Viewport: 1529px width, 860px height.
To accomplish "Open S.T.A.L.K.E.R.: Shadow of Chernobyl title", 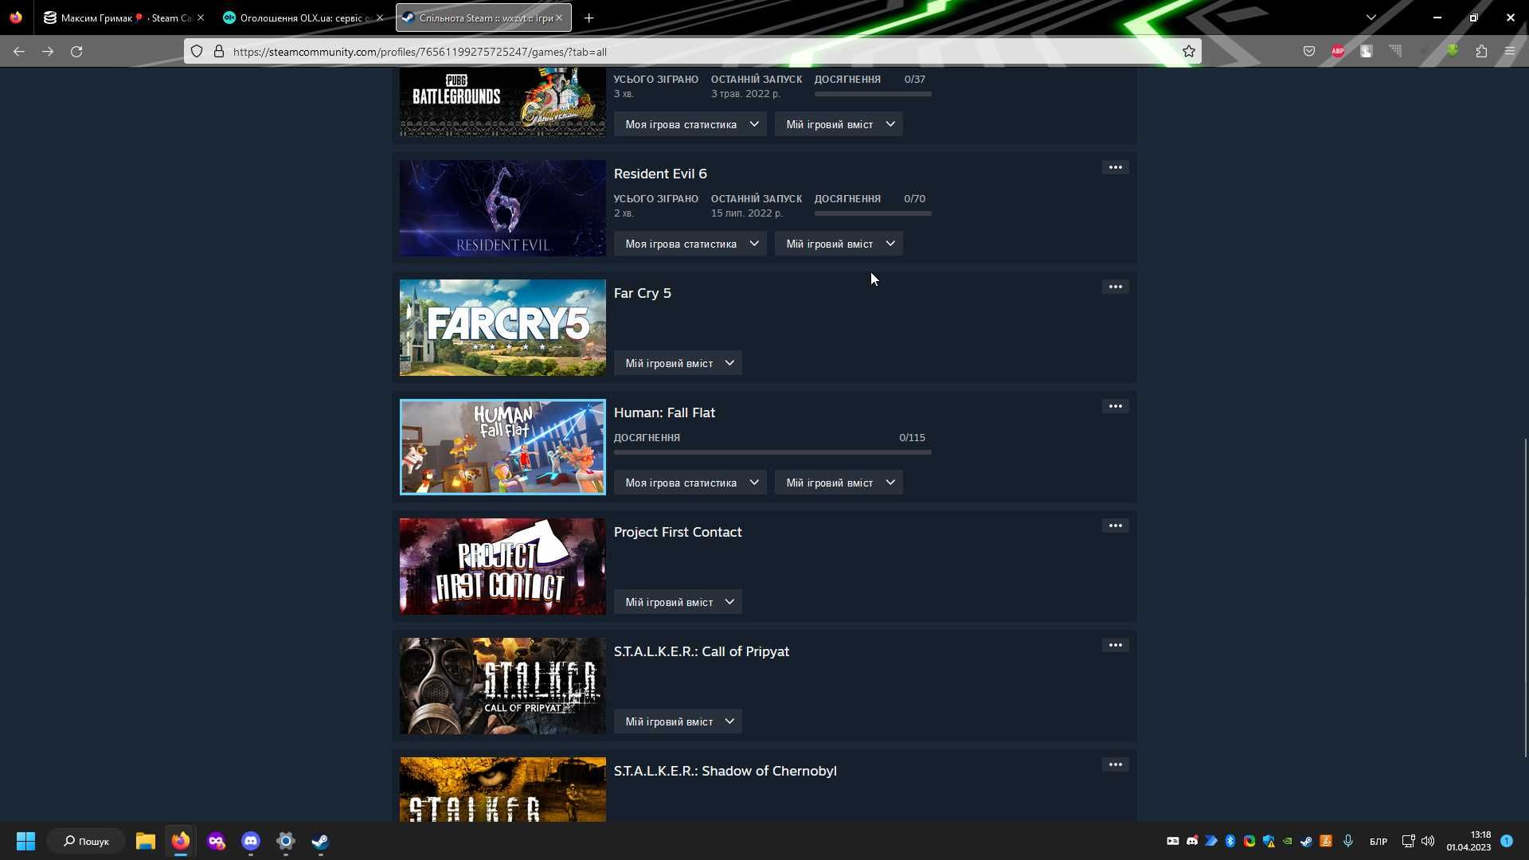I will coord(725,771).
